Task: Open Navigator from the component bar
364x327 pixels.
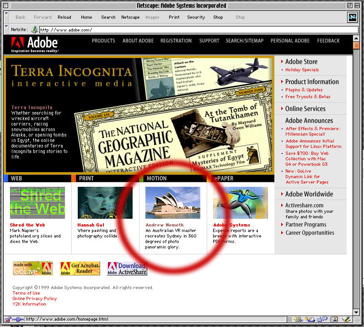Action: 298,319
